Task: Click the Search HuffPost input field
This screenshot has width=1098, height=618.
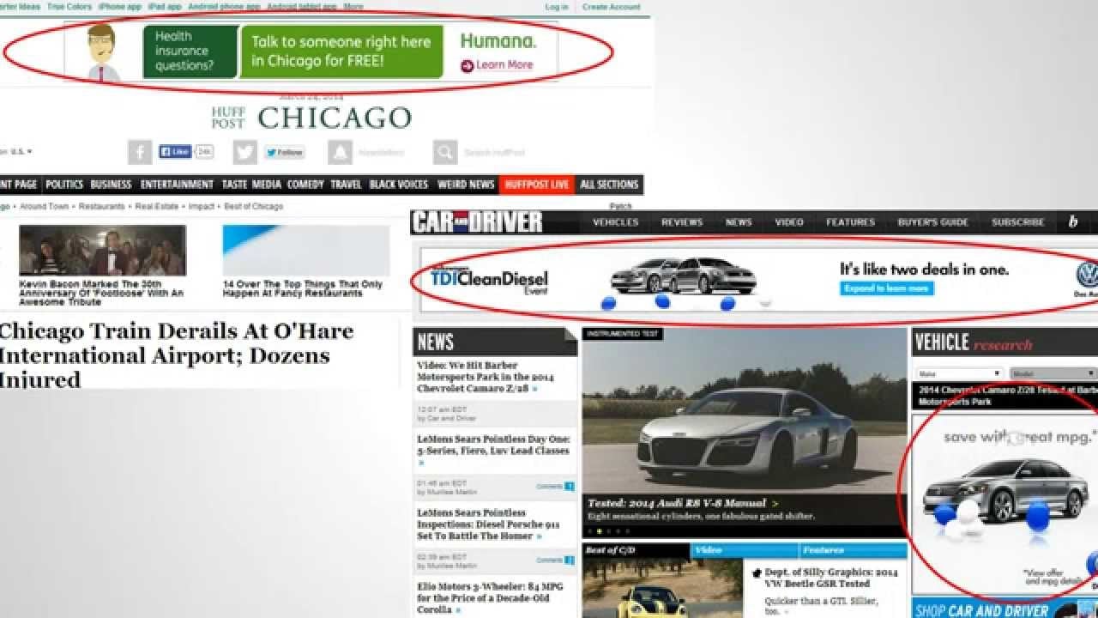Action: [496, 152]
